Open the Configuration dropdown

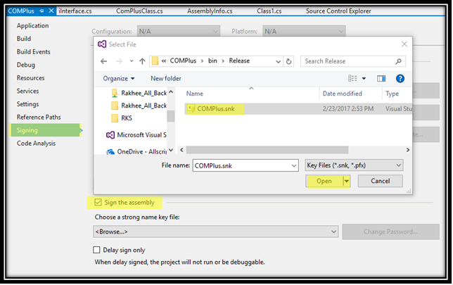[178, 31]
